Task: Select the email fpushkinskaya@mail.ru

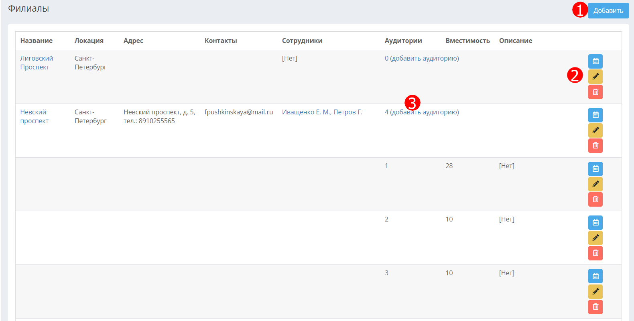Action: [x=239, y=112]
